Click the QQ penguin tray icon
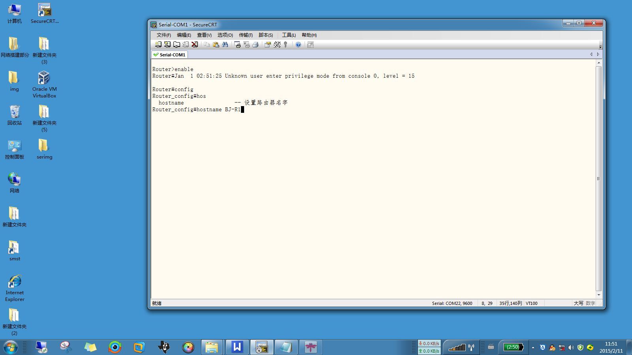 [x=552, y=348]
